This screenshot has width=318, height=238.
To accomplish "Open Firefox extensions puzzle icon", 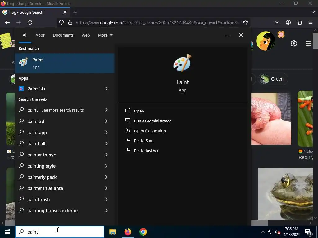I will (x=299, y=22).
